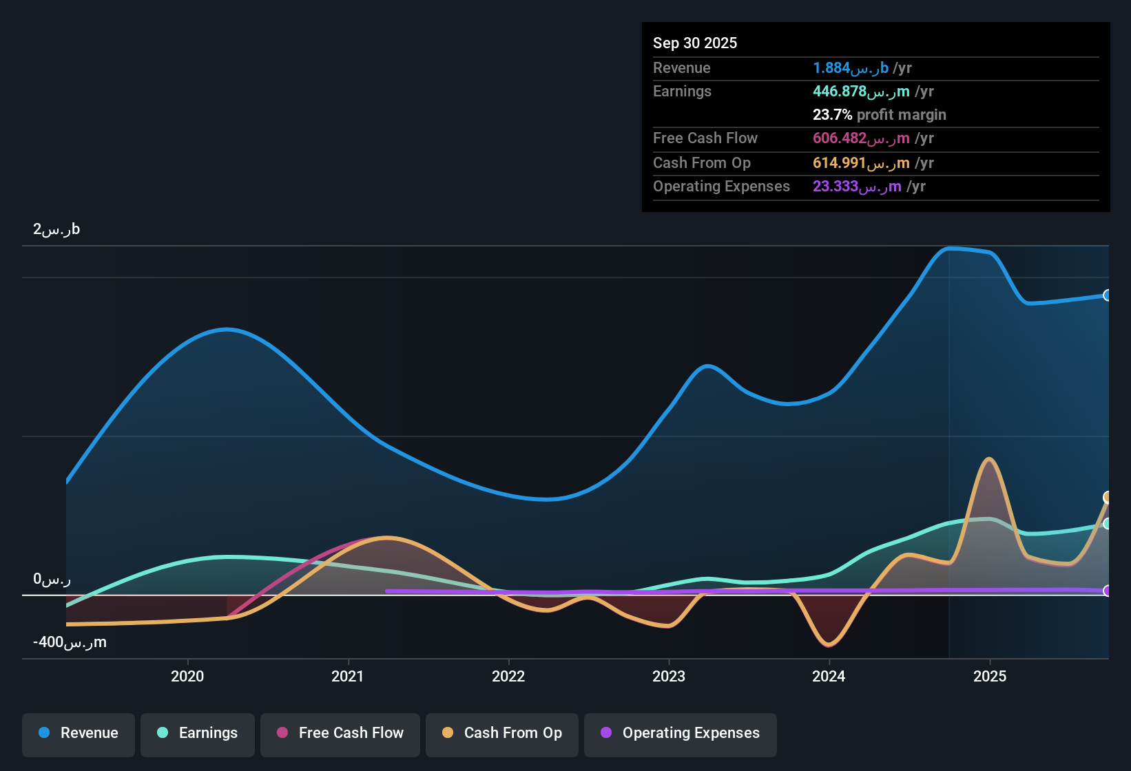Click the blue Revenue legend dot
The width and height of the screenshot is (1131, 771).
(44, 733)
